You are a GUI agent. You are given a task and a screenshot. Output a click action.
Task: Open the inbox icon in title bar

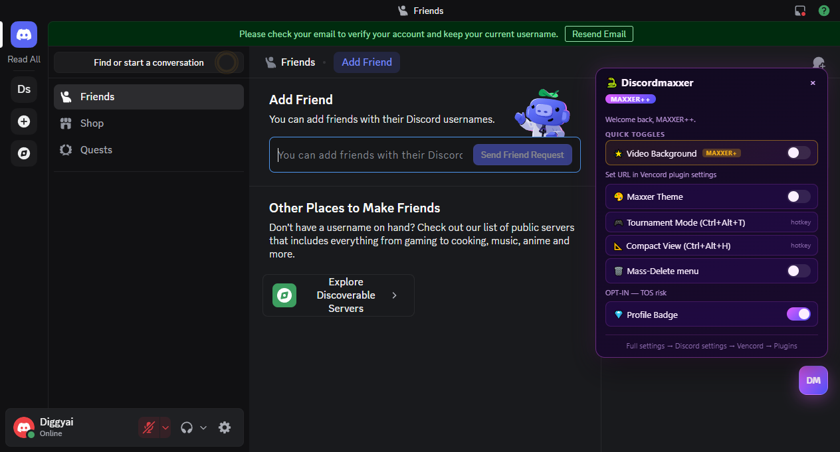800,11
